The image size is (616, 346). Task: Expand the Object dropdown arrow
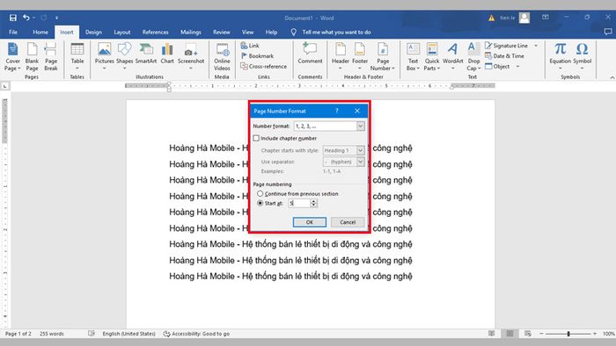517,67
